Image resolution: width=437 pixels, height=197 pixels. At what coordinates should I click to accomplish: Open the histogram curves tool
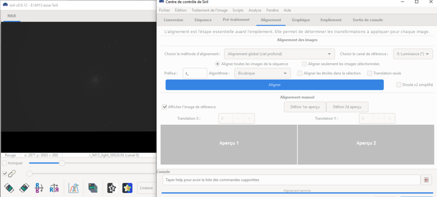tap(74, 188)
